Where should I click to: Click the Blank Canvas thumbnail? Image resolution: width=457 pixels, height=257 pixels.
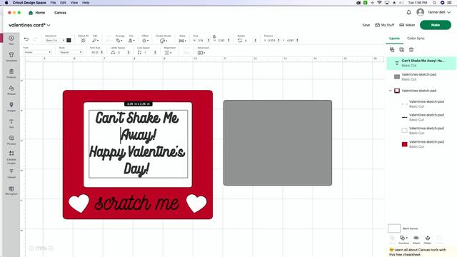point(394,228)
